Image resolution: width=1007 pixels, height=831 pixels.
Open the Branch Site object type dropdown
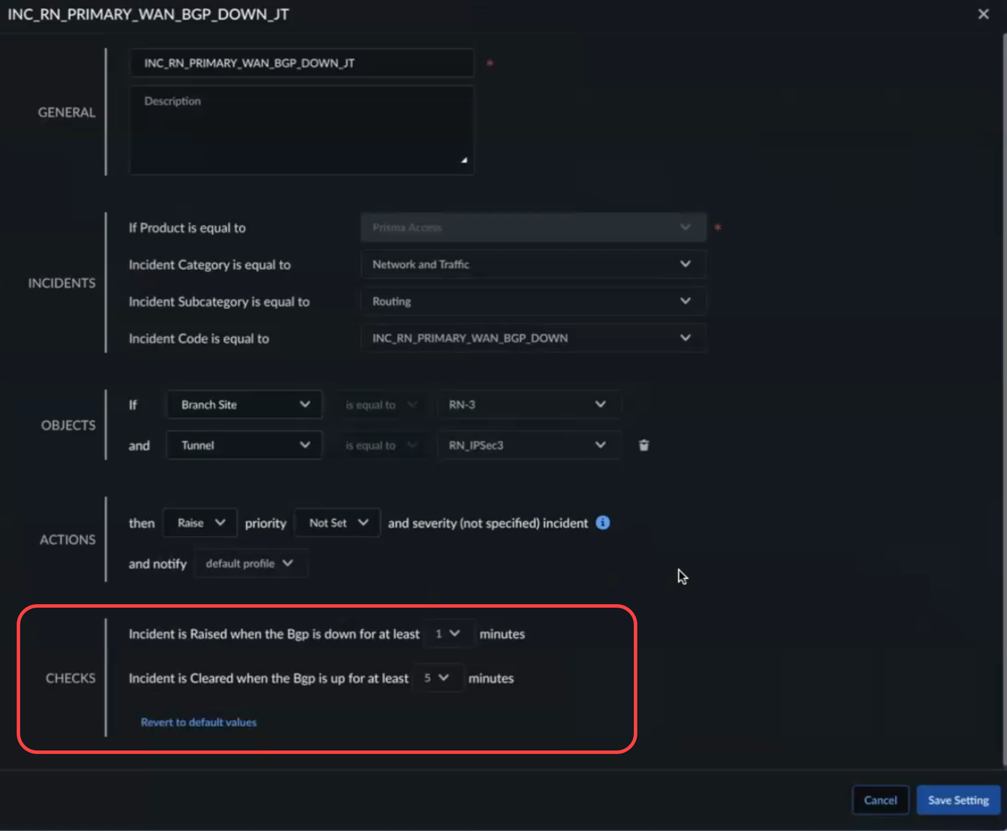pyautogui.click(x=245, y=405)
